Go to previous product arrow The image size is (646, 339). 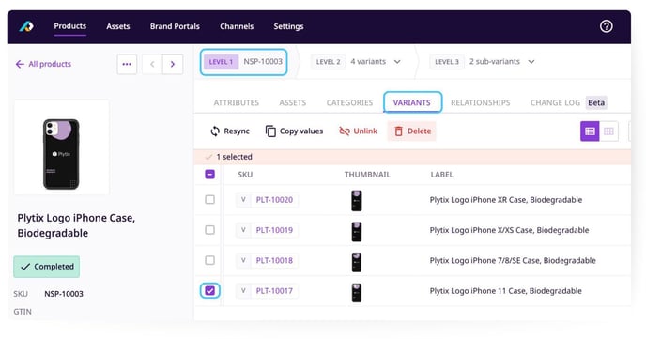(152, 64)
